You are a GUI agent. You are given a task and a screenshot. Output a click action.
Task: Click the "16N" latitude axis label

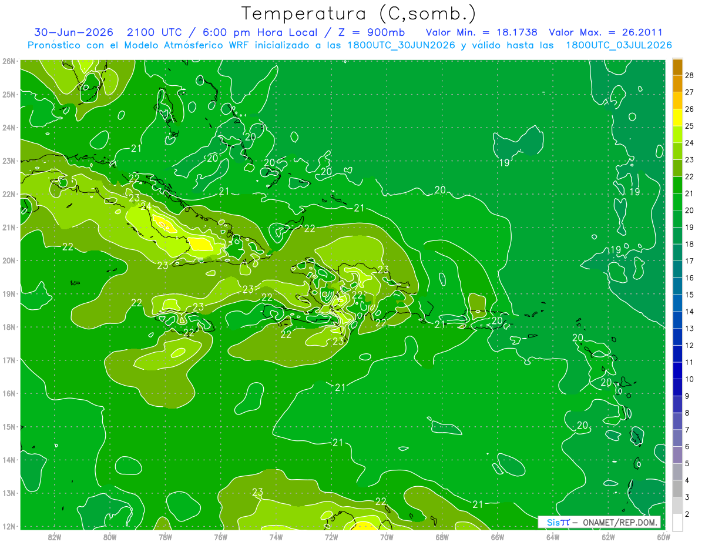coord(8,394)
